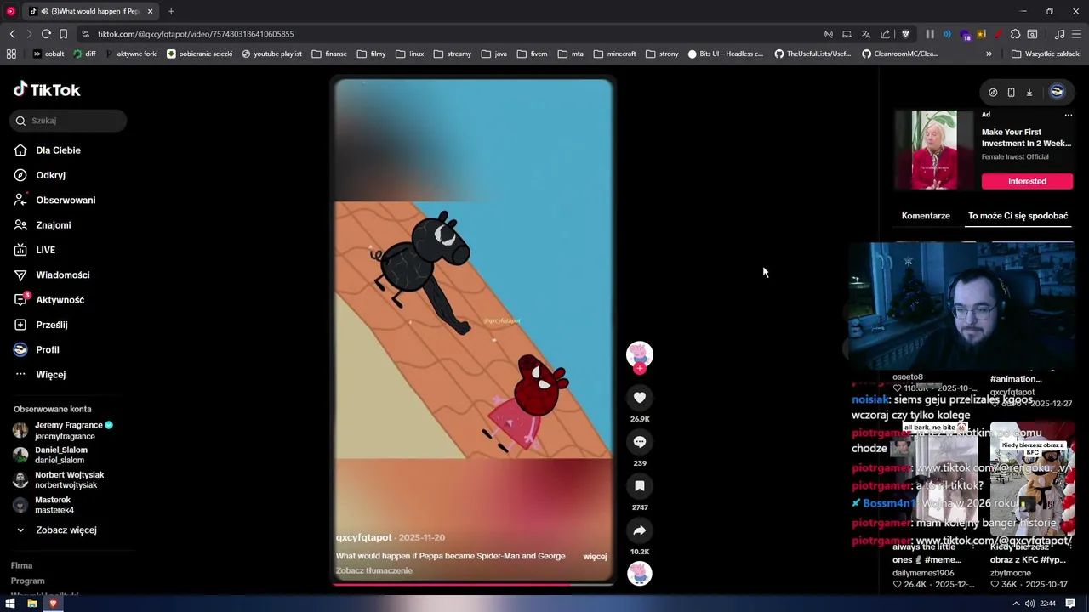This screenshot has height=612, width=1089.
Task: Click the mobile app phone icon
Action: pos(1011,92)
